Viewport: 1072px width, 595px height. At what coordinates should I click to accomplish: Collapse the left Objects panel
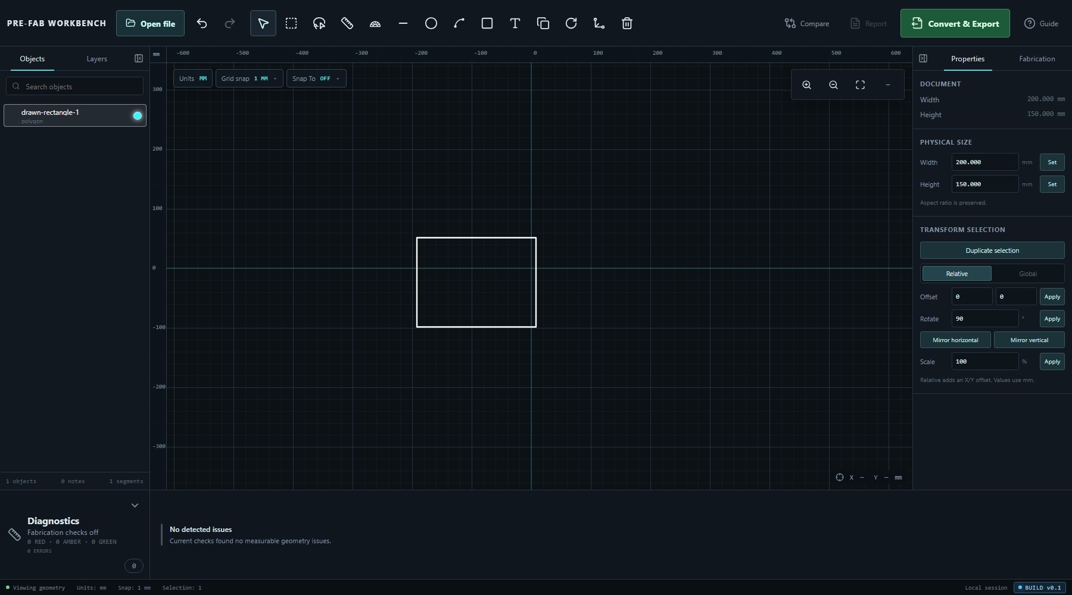(x=139, y=58)
